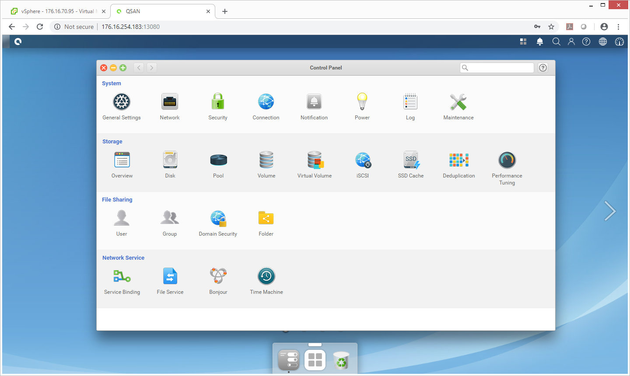Open the Notification bell icon
Image resolution: width=630 pixels, height=376 pixels.
[314, 102]
